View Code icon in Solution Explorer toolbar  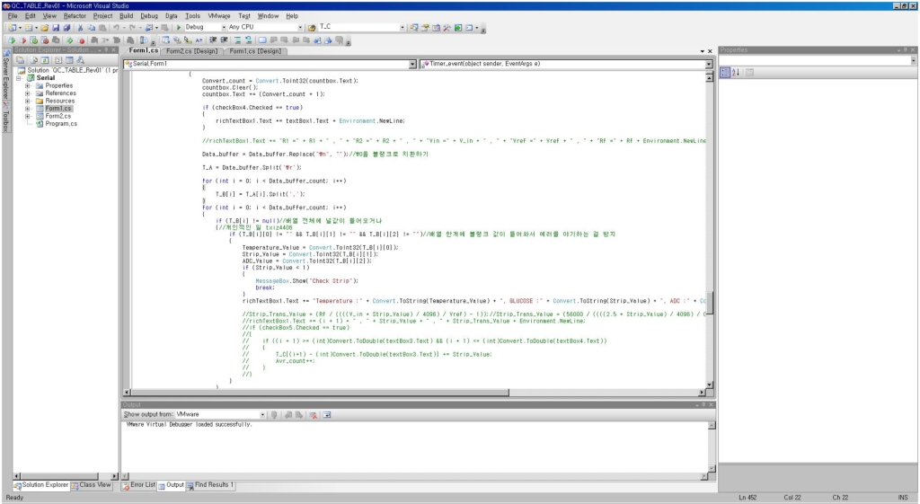(x=58, y=60)
